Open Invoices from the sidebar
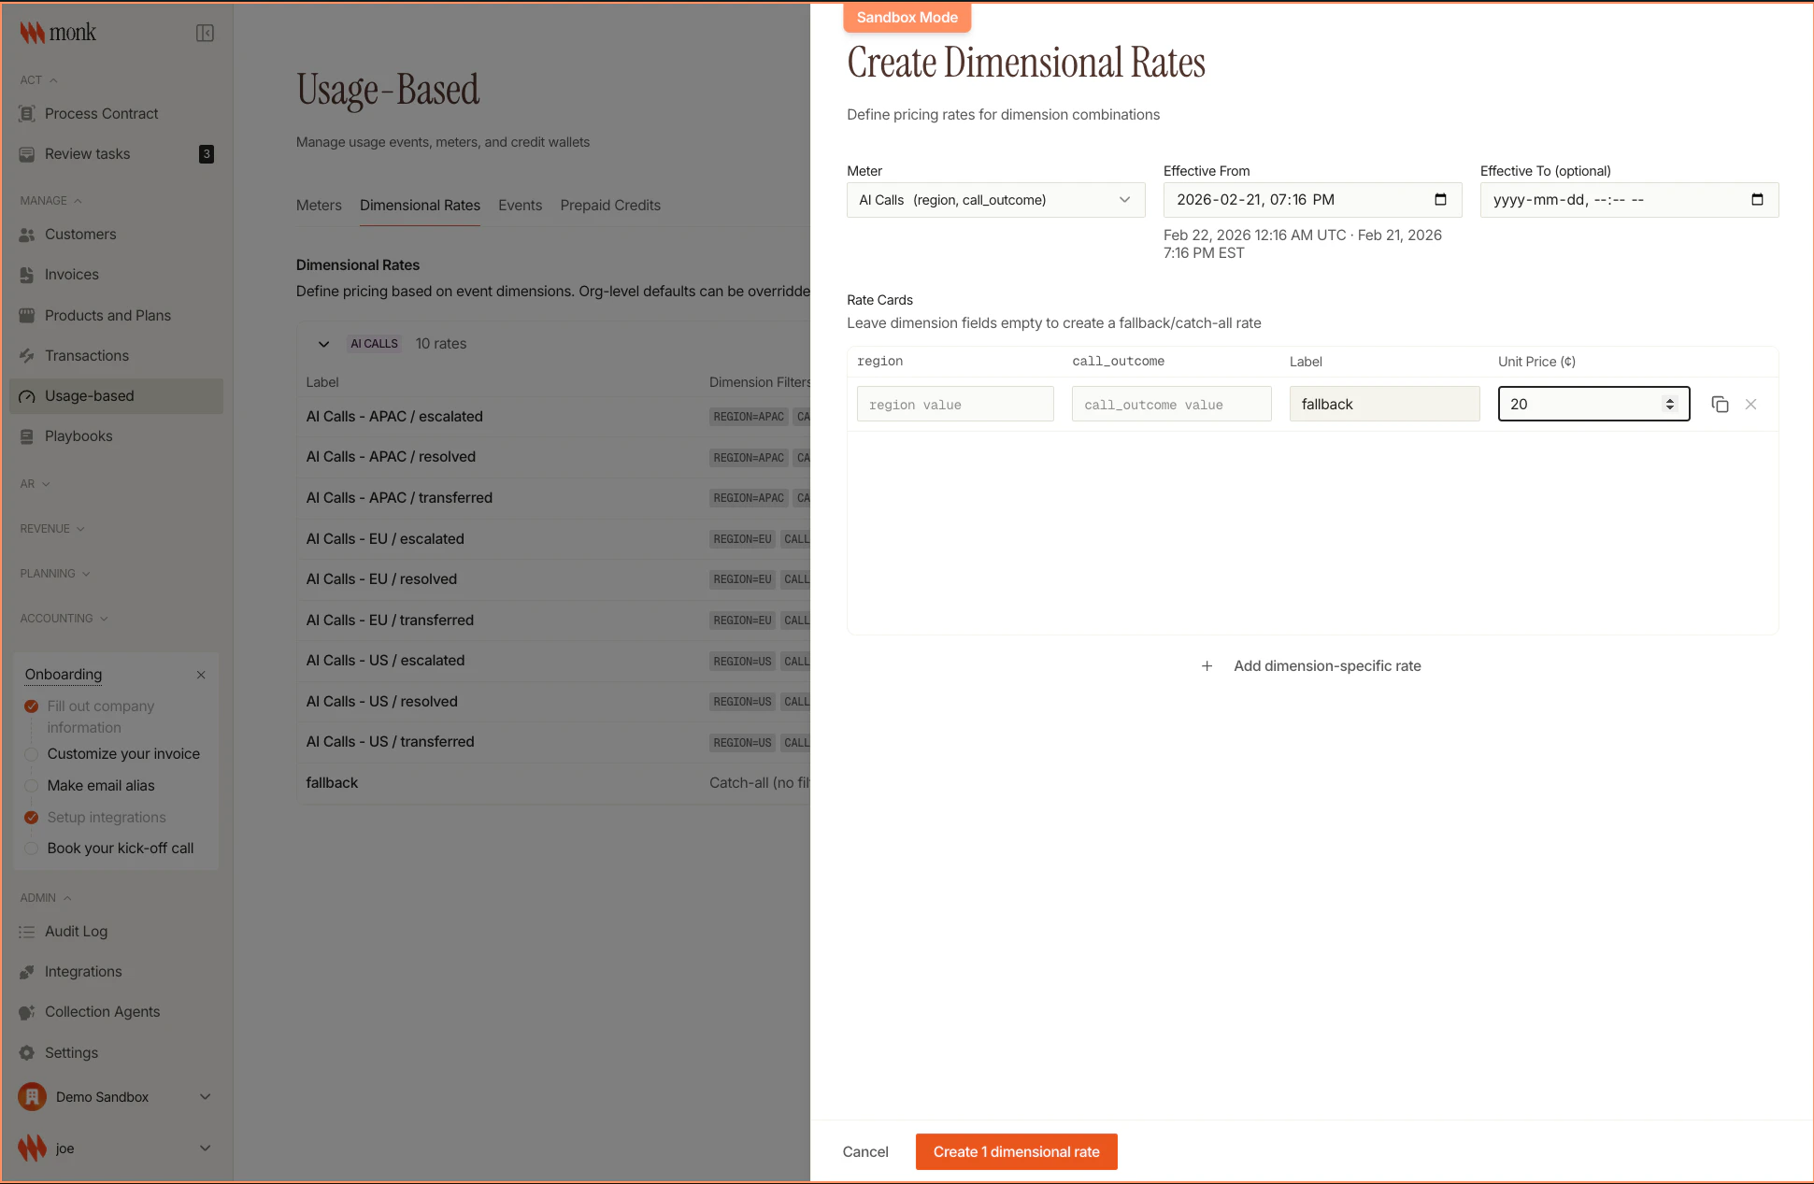Viewport: 1814px width, 1184px height. [71, 274]
